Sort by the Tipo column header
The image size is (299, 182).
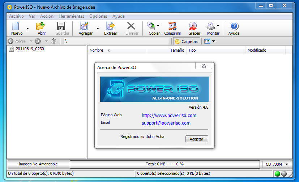pyautogui.click(x=216, y=50)
